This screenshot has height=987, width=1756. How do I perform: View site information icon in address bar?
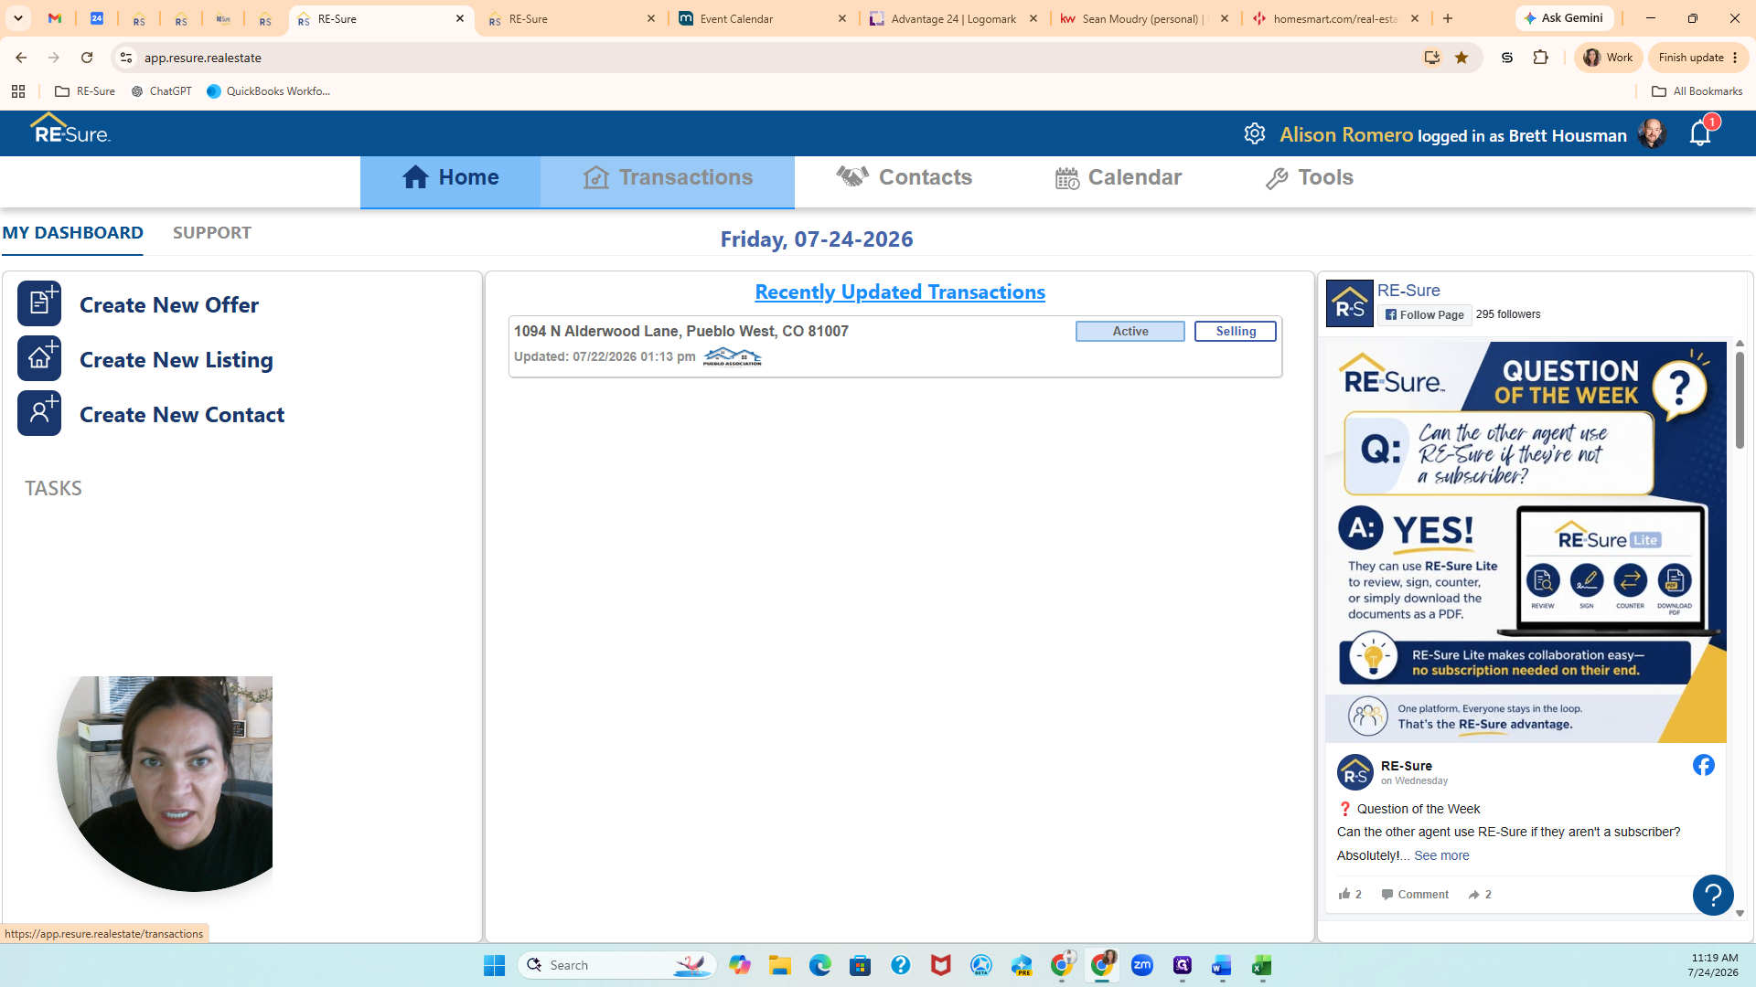(126, 58)
